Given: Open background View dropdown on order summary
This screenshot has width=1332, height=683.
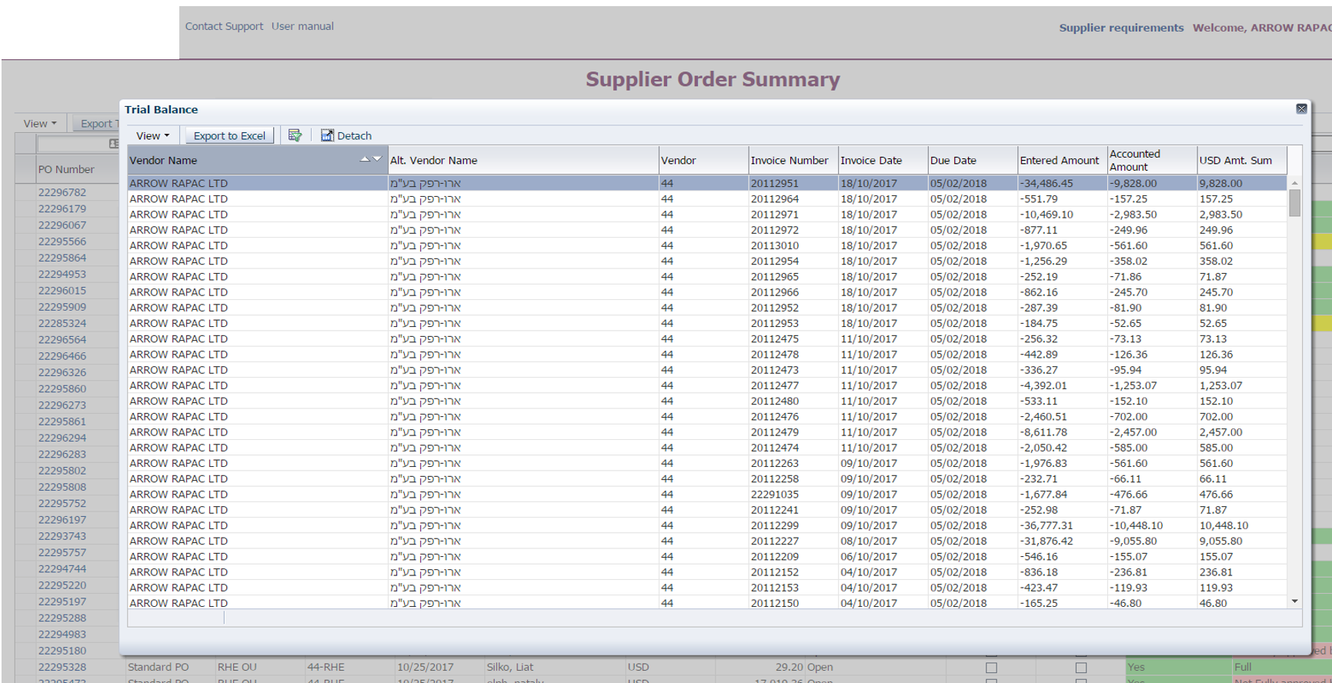Looking at the screenshot, I should click(40, 123).
